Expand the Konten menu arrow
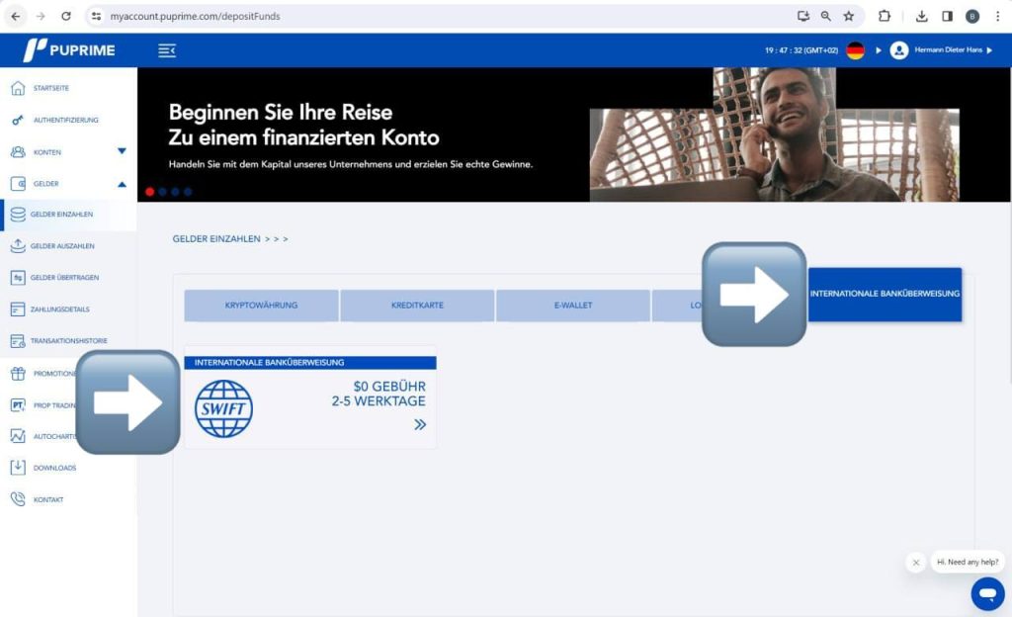1012x617 pixels. click(x=122, y=152)
